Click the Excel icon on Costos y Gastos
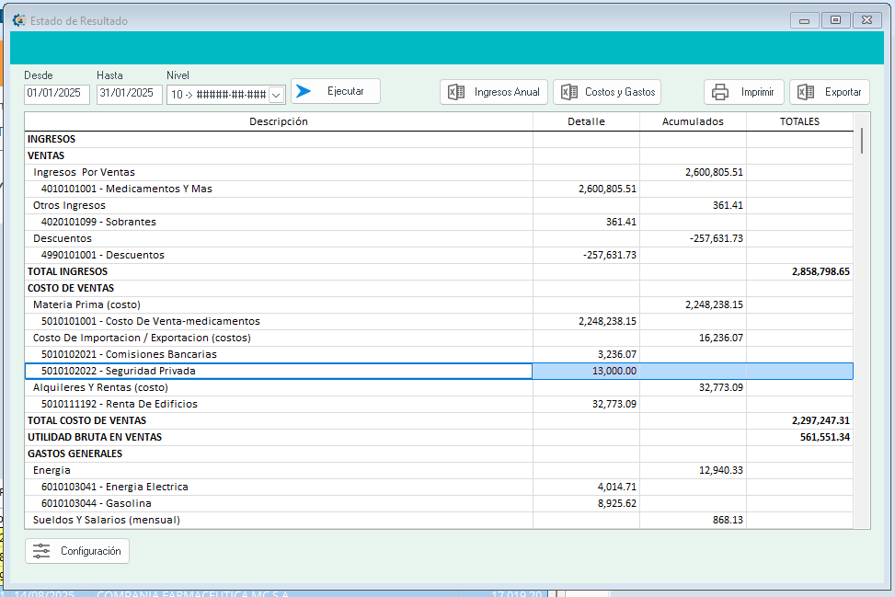The height and width of the screenshot is (597, 895). point(568,92)
